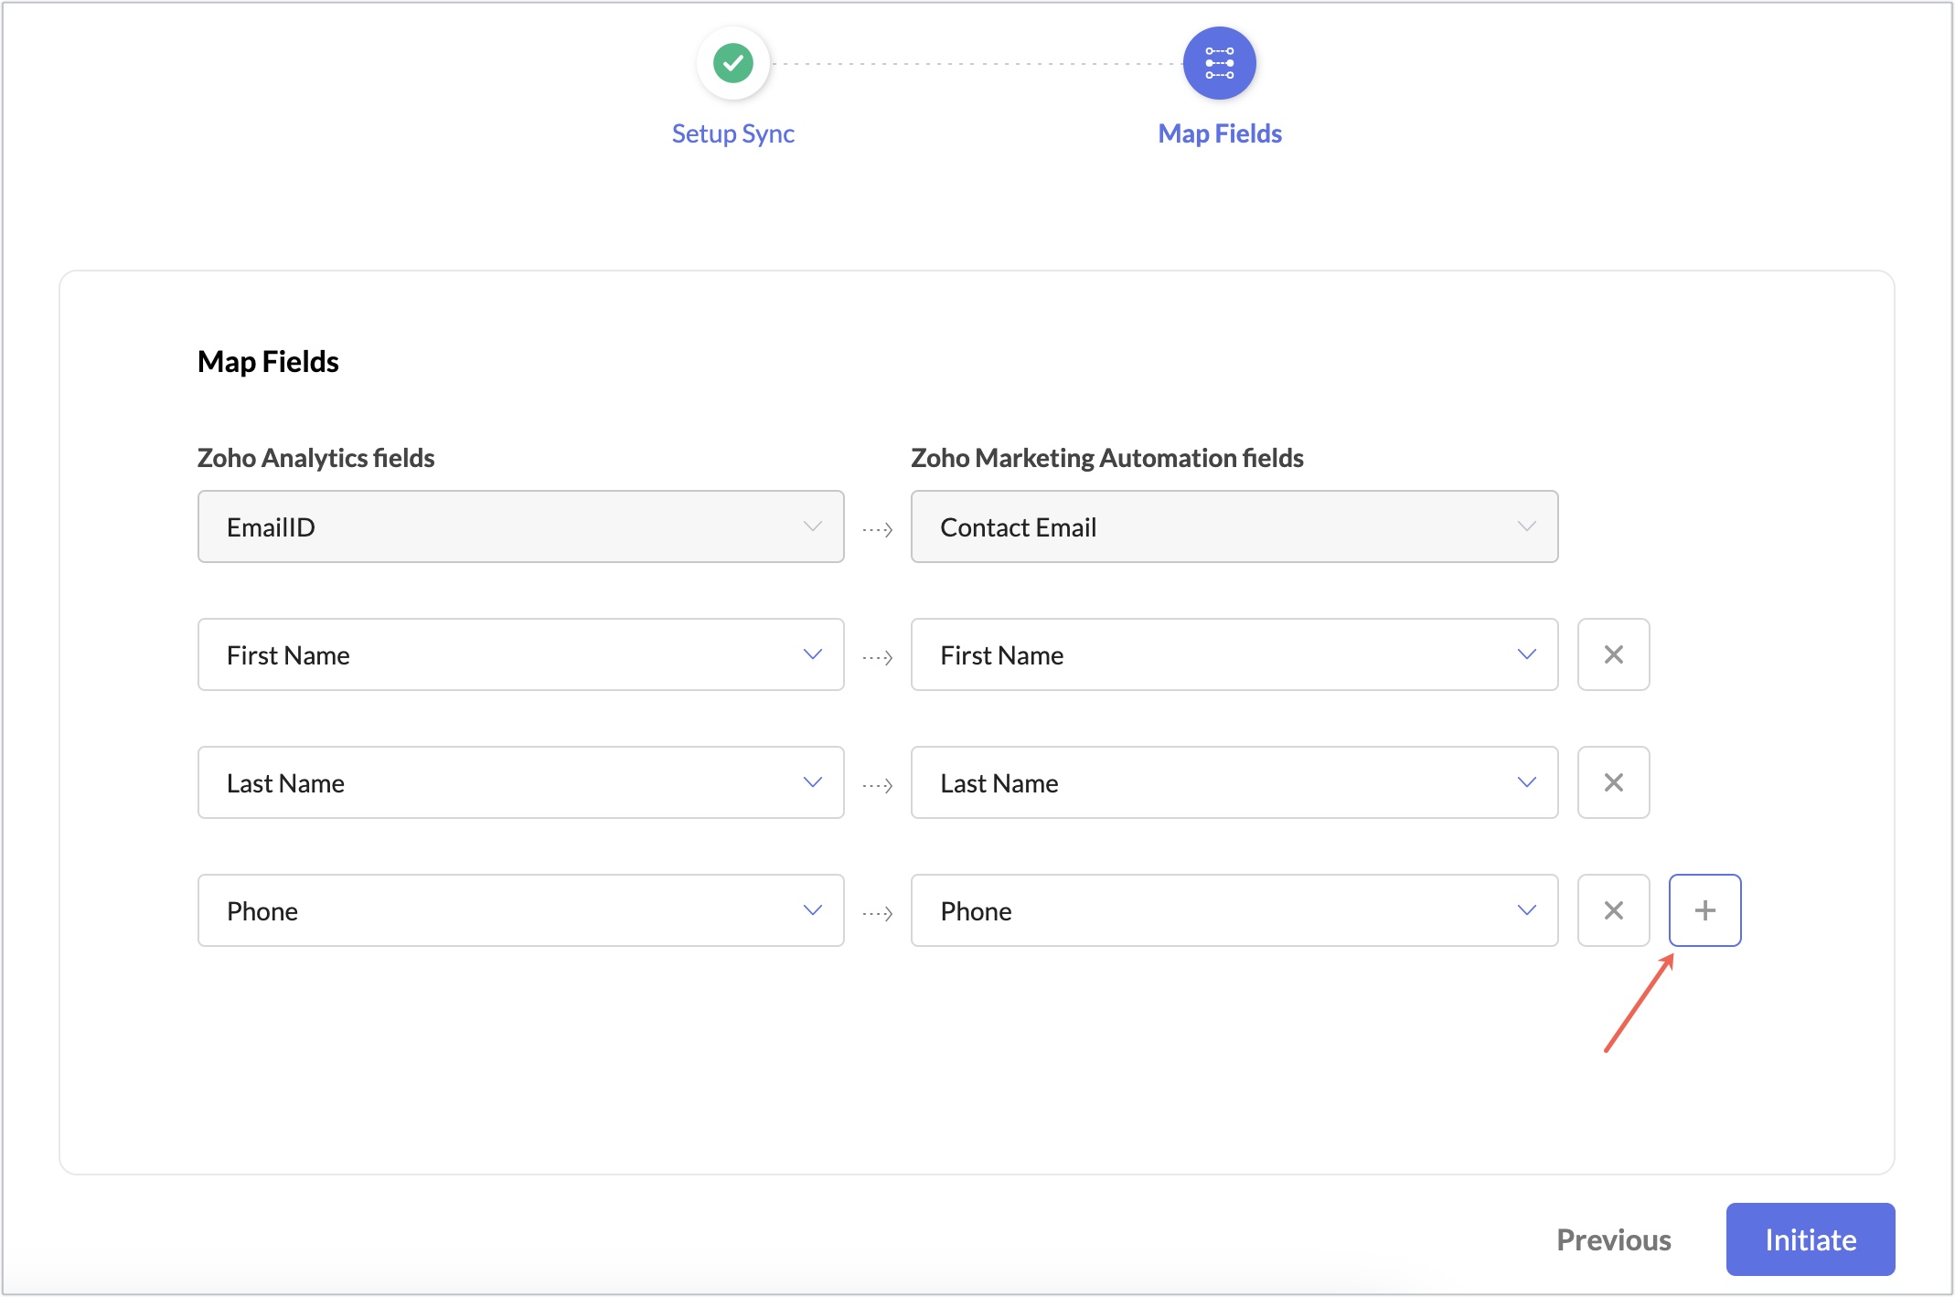Add a new field mapping row
This screenshot has height=1297, width=1955.
1704,910
